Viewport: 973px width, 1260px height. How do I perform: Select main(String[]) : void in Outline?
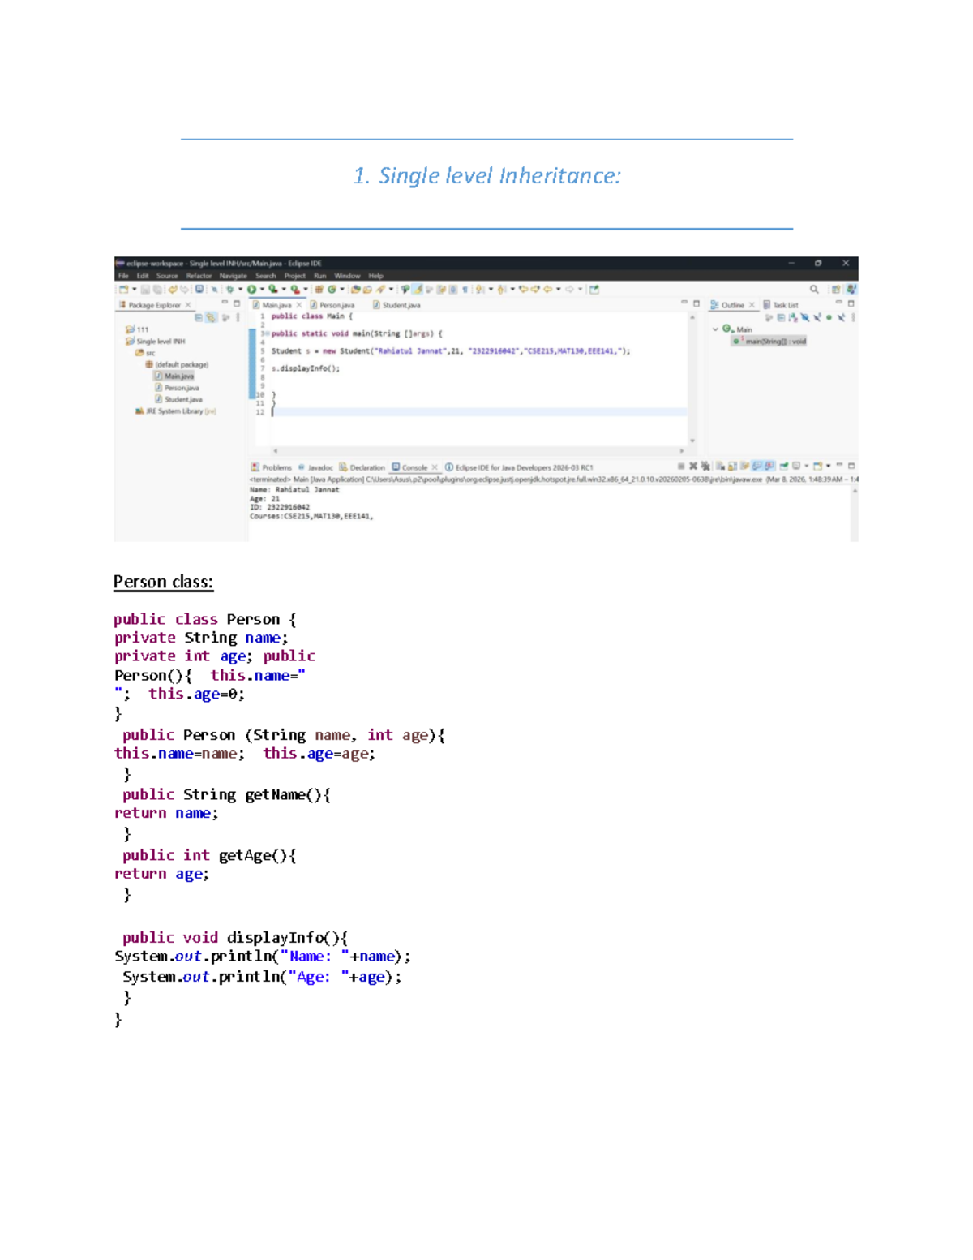click(776, 341)
